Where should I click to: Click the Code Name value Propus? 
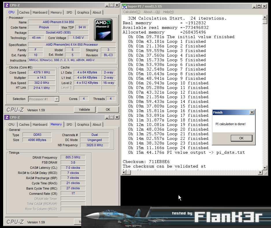44,27
